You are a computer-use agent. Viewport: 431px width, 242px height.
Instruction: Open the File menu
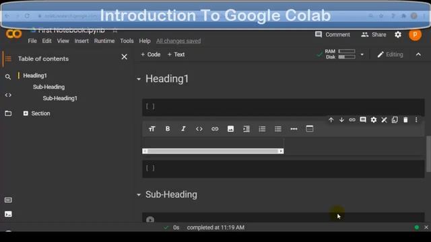click(32, 41)
